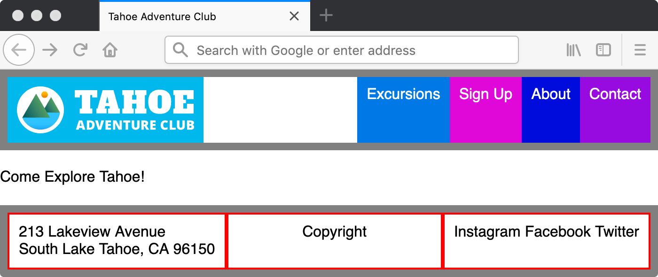Reload the page using the refresh icon
658x277 pixels.
click(80, 50)
